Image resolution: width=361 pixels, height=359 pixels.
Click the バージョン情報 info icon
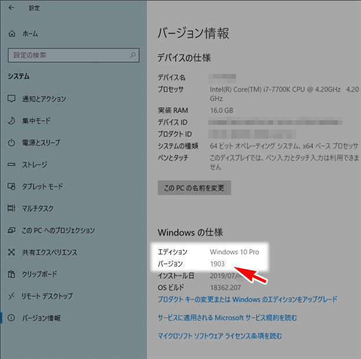pos(12,318)
